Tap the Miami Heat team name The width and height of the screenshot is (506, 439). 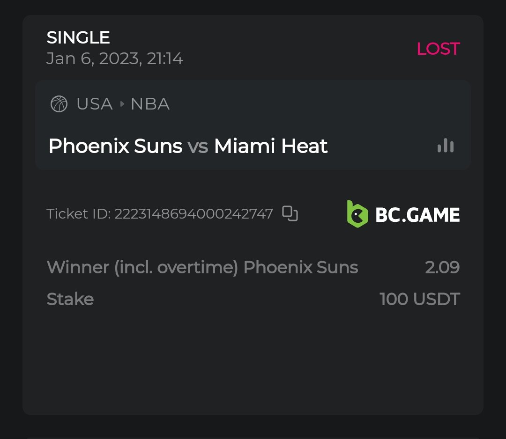pyautogui.click(x=271, y=146)
